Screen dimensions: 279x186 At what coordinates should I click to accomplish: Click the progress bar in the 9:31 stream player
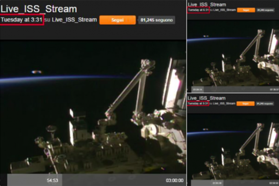pyautogui.click(x=235, y=183)
